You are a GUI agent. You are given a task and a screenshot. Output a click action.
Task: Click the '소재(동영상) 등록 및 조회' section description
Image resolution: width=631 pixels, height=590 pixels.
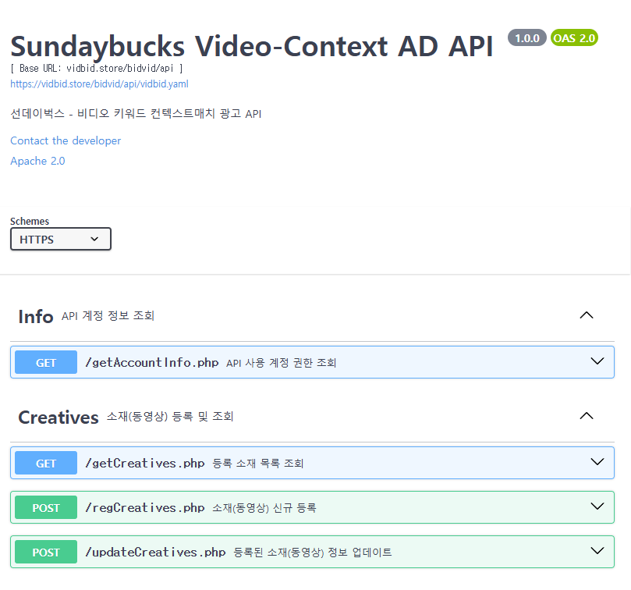pyautogui.click(x=170, y=417)
